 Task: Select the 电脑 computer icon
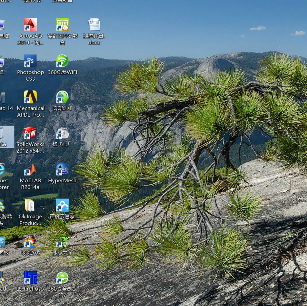point(2,25)
